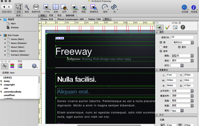The width and height of the screenshot is (199, 126).
Task: Open the 绝对大小 layer type dropdown
Action: pos(183,42)
